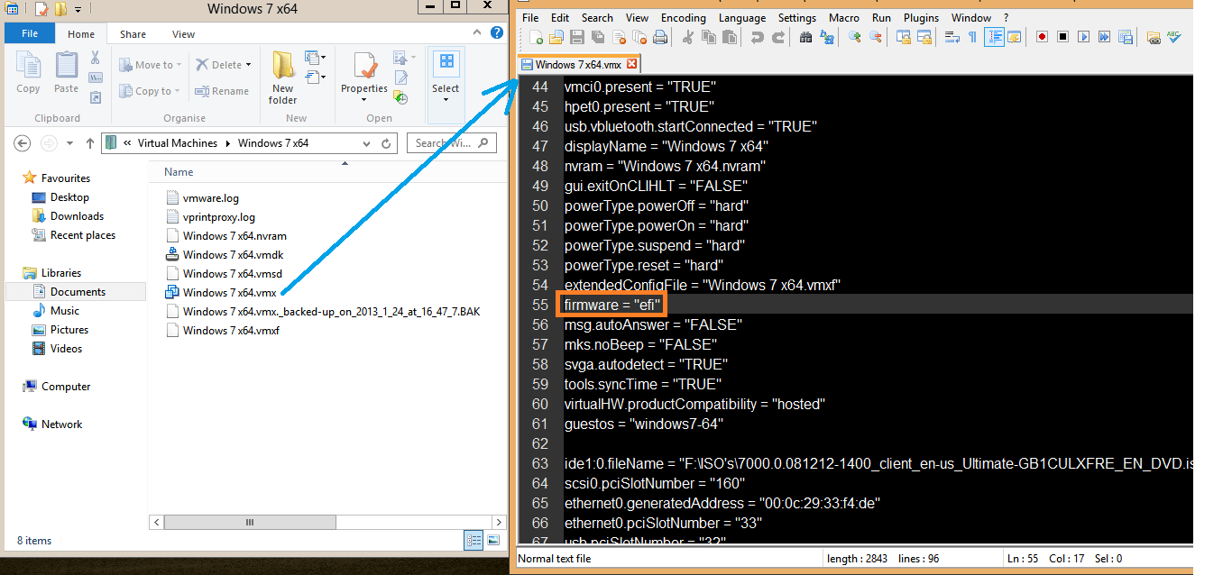1232x575 pixels.
Task: Switch Explorer to large icons view
Action: (x=493, y=541)
